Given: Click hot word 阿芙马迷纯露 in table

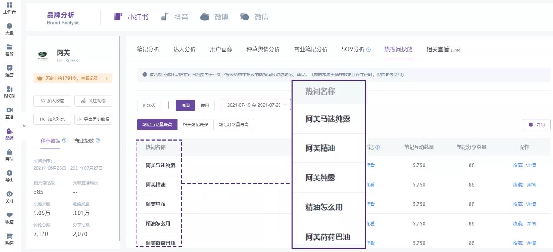Looking at the screenshot, I should pyautogui.click(x=160, y=165).
